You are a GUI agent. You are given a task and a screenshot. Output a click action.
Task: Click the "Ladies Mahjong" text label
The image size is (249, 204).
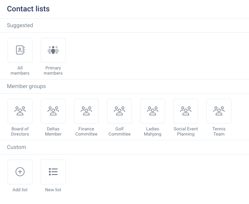(x=153, y=131)
